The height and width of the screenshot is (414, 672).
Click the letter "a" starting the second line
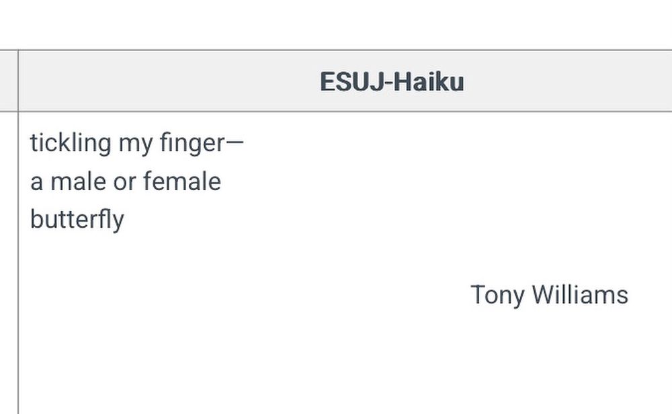coord(36,182)
